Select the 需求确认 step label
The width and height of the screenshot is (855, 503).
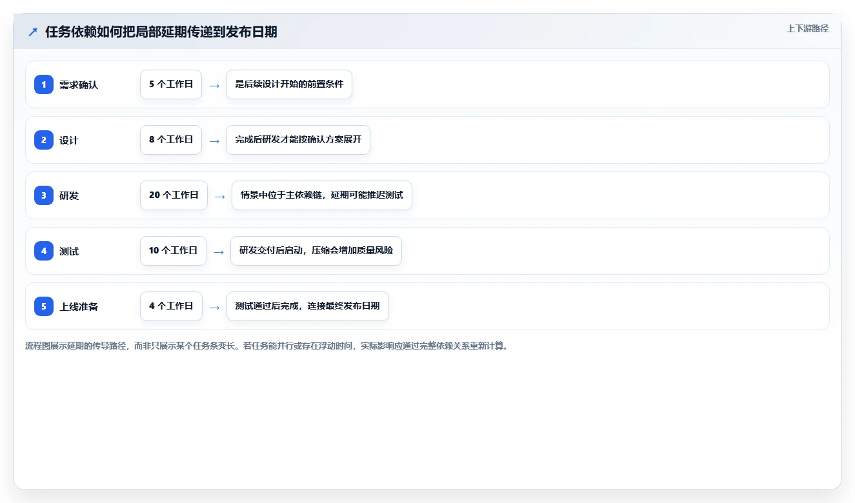tap(79, 84)
